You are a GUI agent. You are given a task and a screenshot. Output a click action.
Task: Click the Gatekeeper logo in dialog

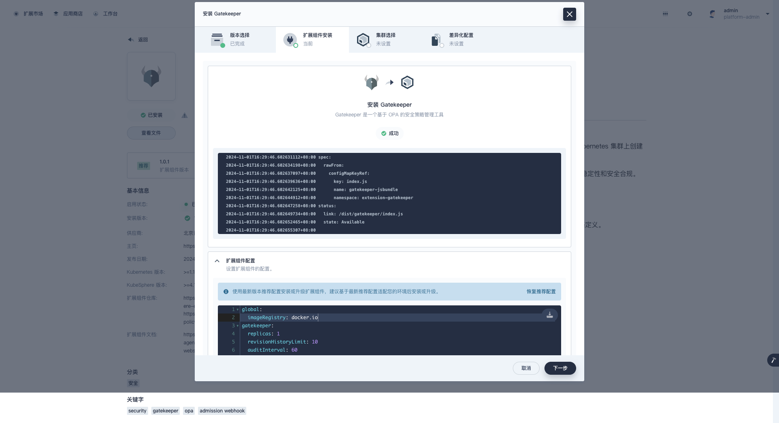coord(372,82)
